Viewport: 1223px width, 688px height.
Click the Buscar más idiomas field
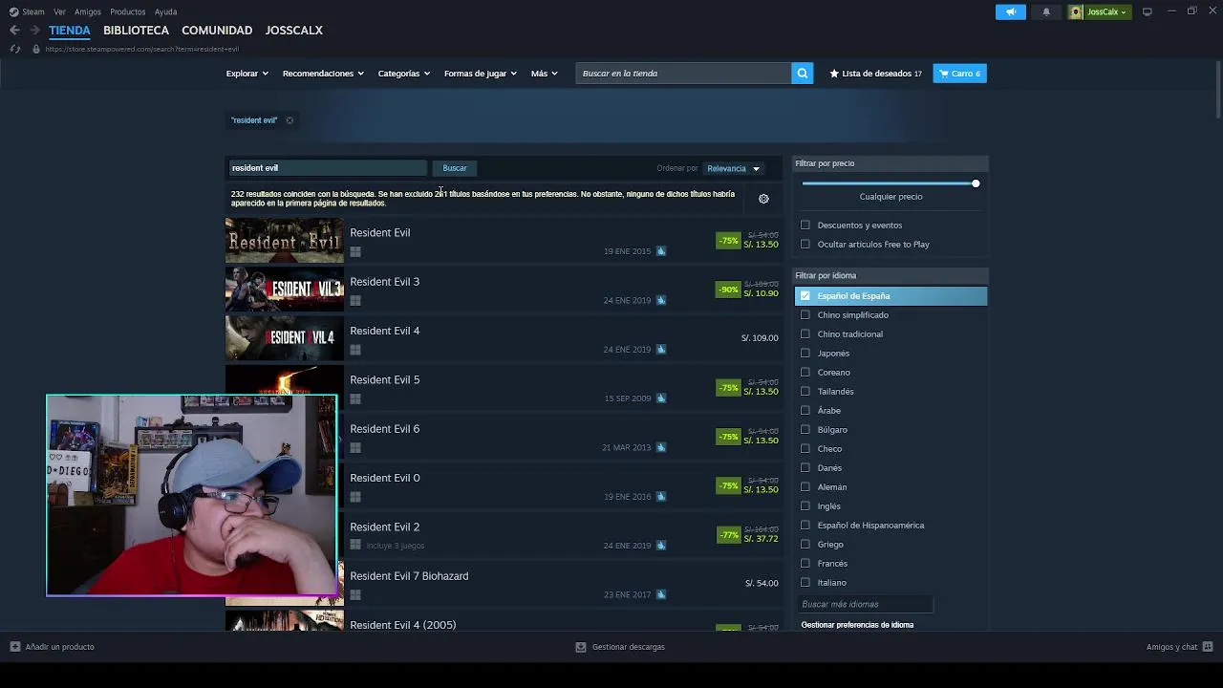tap(865, 604)
